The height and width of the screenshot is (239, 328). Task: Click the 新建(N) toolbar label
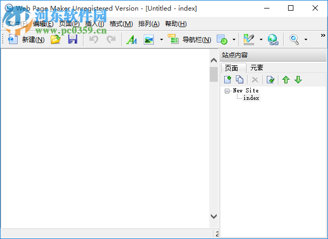pyautogui.click(x=34, y=39)
